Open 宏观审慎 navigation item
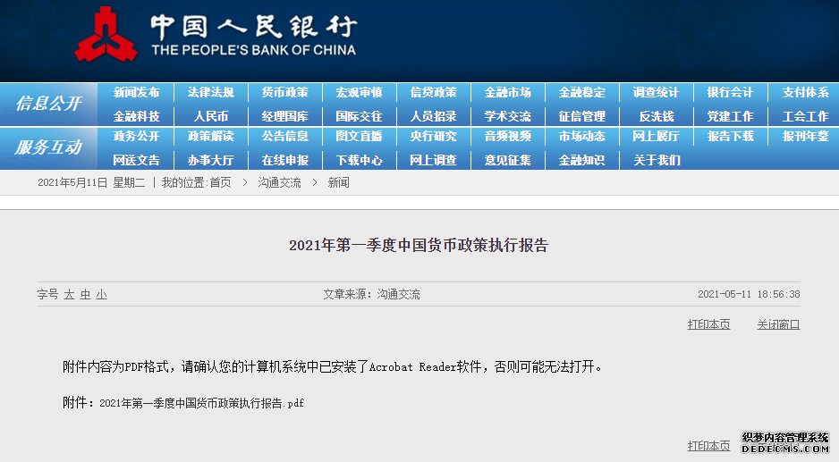Viewport: 839px width, 462px height. point(359,93)
